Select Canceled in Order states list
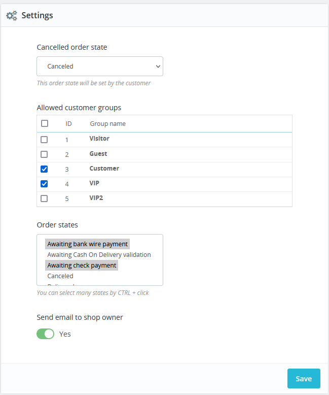329x395 pixels. coord(60,276)
